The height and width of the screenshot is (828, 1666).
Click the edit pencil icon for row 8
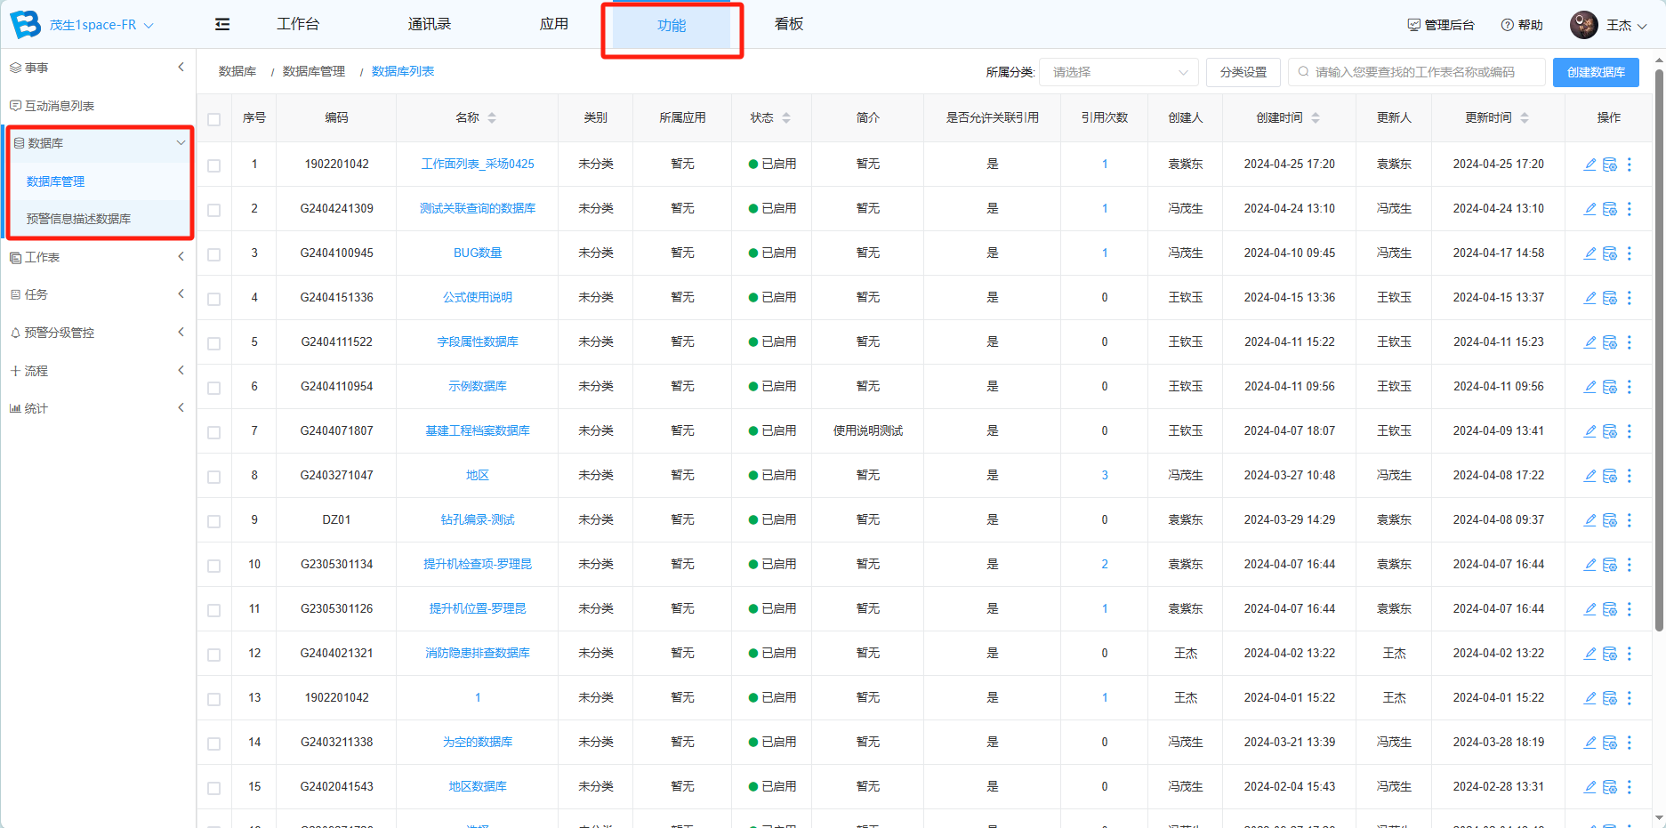point(1590,476)
